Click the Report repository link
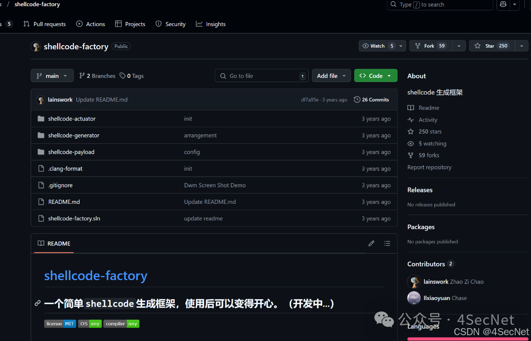531x341 pixels. [429, 167]
